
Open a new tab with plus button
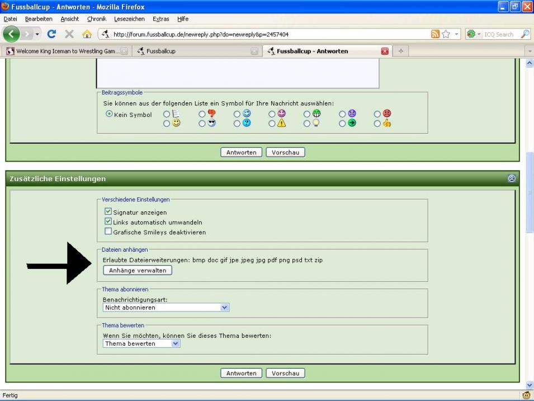click(x=400, y=51)
